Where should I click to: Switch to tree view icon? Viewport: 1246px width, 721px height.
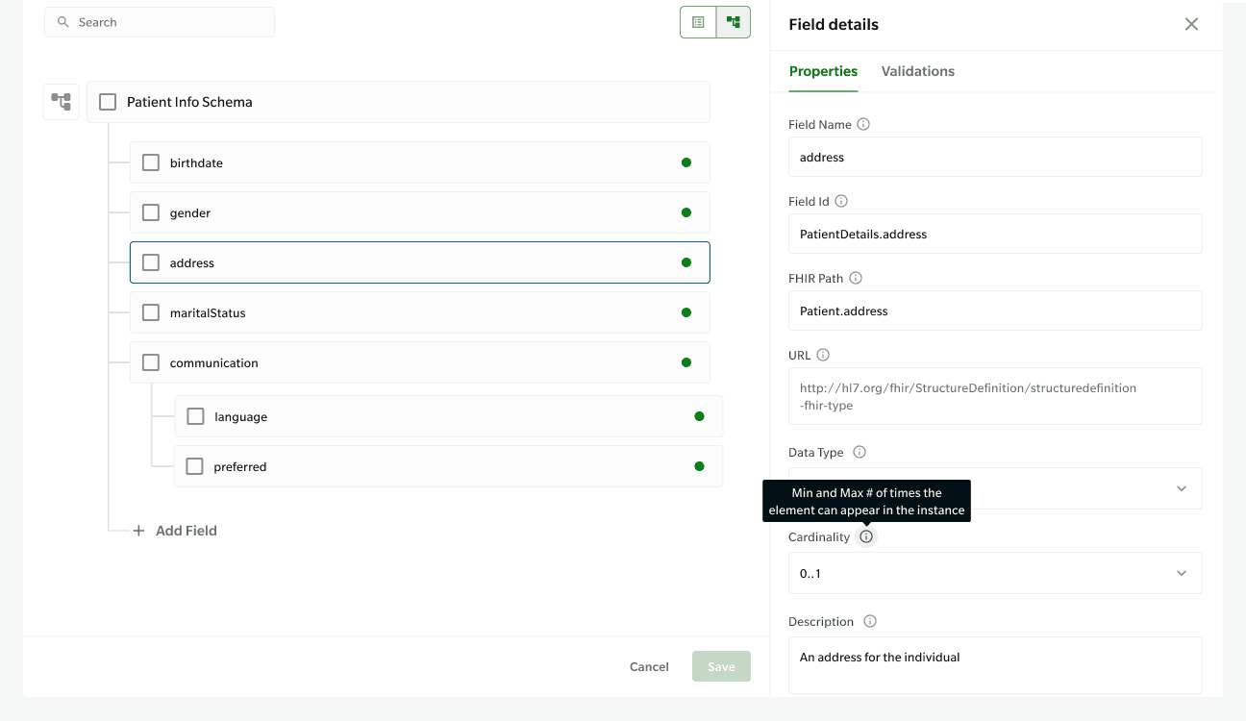pyautogui.click(x=734, y=22)
